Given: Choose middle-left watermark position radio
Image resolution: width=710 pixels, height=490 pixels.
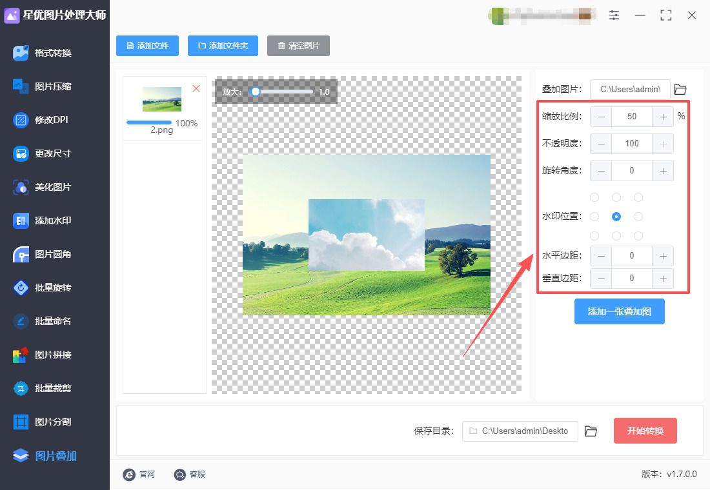Looking at the screenshot, I should click(594, 217).
